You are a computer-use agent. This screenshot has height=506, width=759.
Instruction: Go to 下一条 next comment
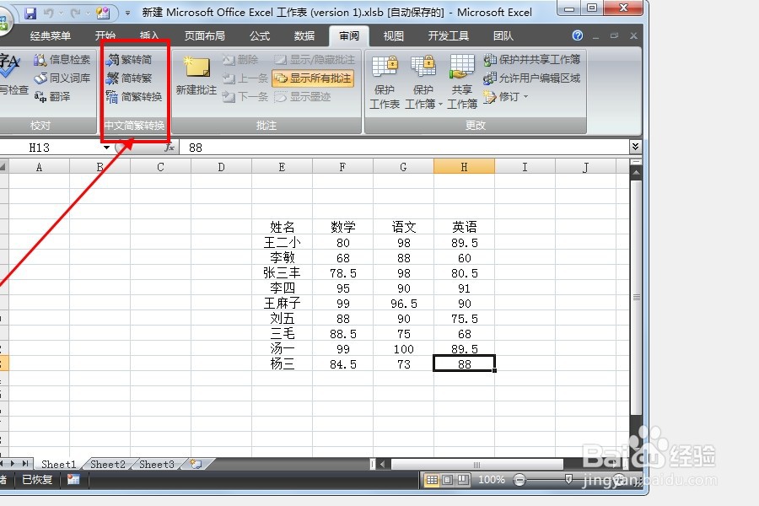(245, 96)
